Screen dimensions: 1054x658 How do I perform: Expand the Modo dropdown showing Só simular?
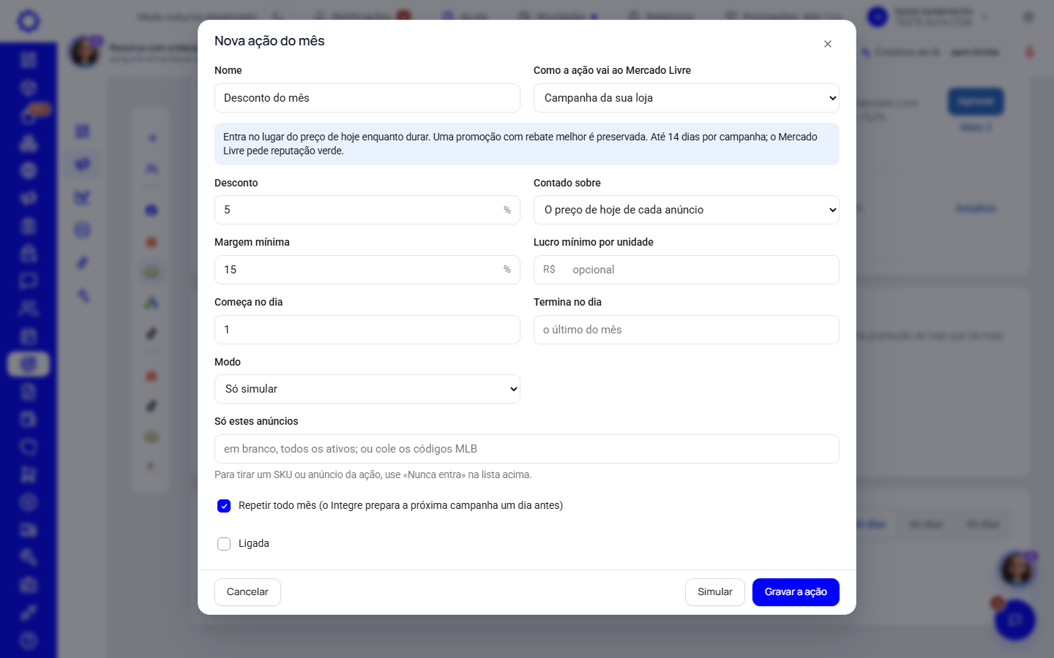tap(367, 389)
